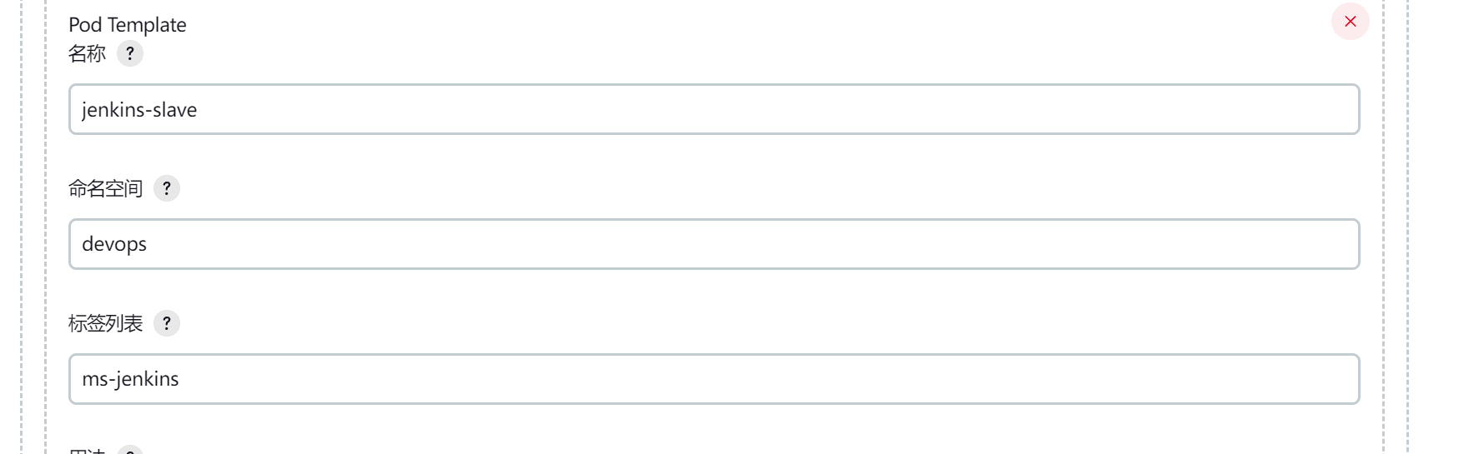1479x454 pixels.
Task: Click the 标签列表 label text
Action: (105, 323)
